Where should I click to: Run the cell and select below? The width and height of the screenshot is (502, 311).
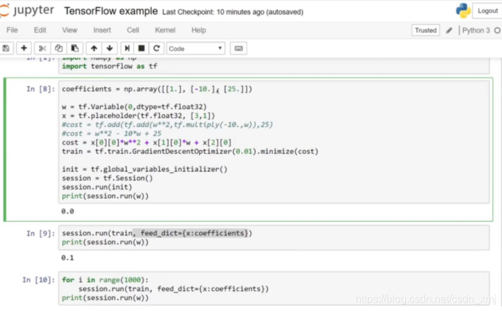point(127,48)
